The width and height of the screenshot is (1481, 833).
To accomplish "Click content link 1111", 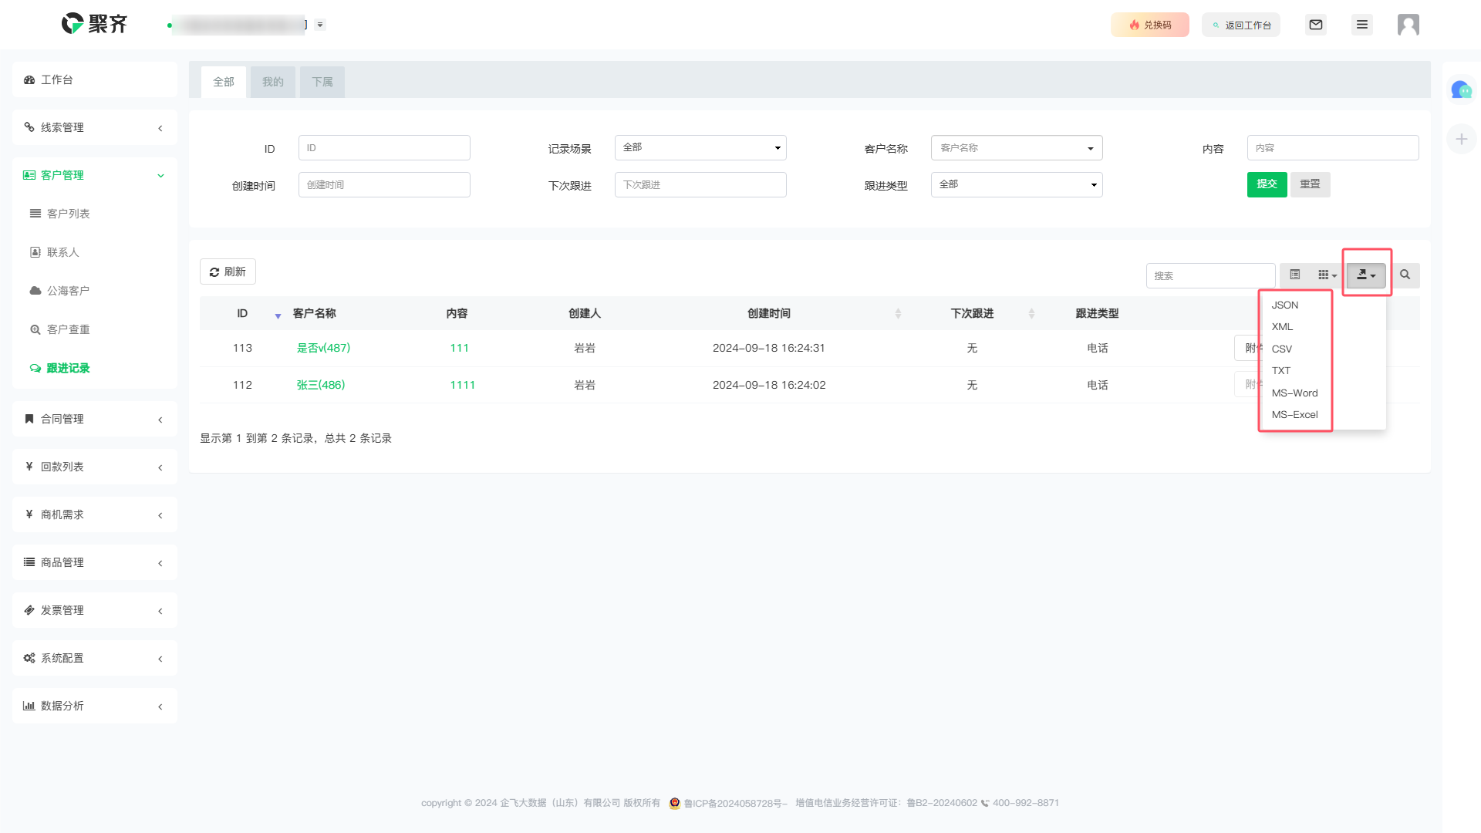I will point(463,385).
